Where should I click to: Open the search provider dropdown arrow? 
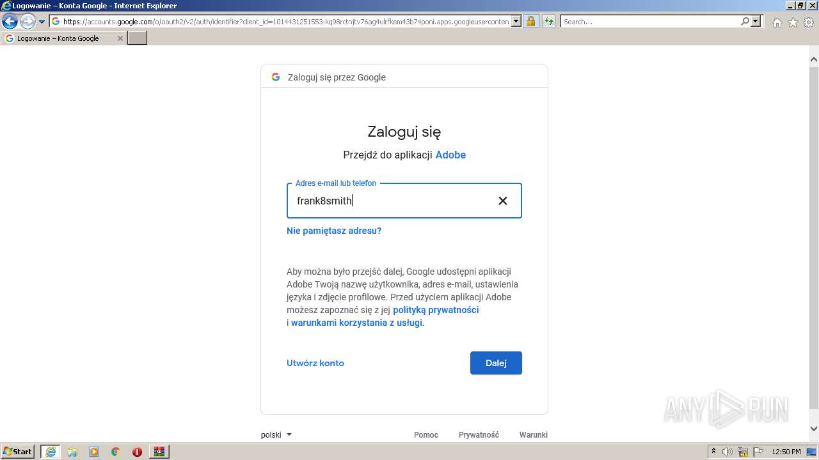point(756,22)
